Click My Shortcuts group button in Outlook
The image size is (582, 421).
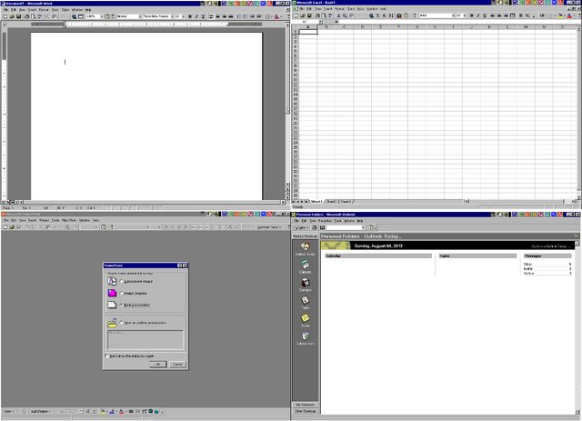point(306,405)
